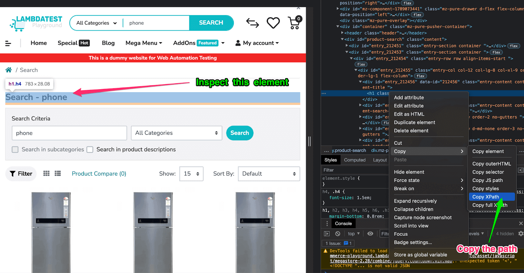Collapse the entry_212453 div node
Image resolution: width=524 pixels, height=273 pixels.
point(347,52)
